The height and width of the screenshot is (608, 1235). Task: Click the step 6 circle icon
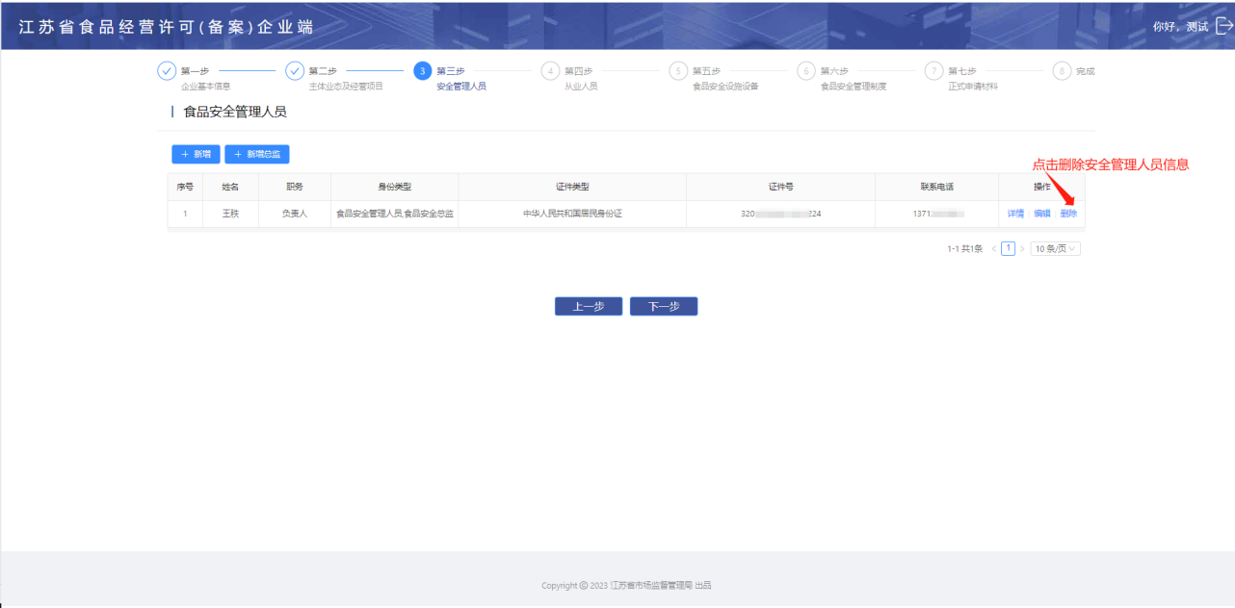point(806,71)
